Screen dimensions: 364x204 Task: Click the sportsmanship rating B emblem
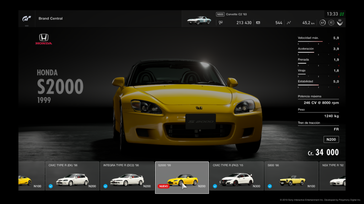click(340, 22)
